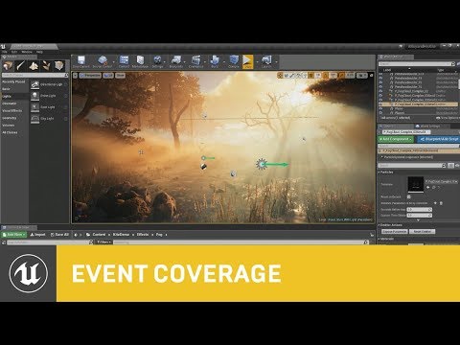Toggle eye visibility of the highlighted outliner actor
This screenshot has height=345, width=460.
click(x=380, y=104)
